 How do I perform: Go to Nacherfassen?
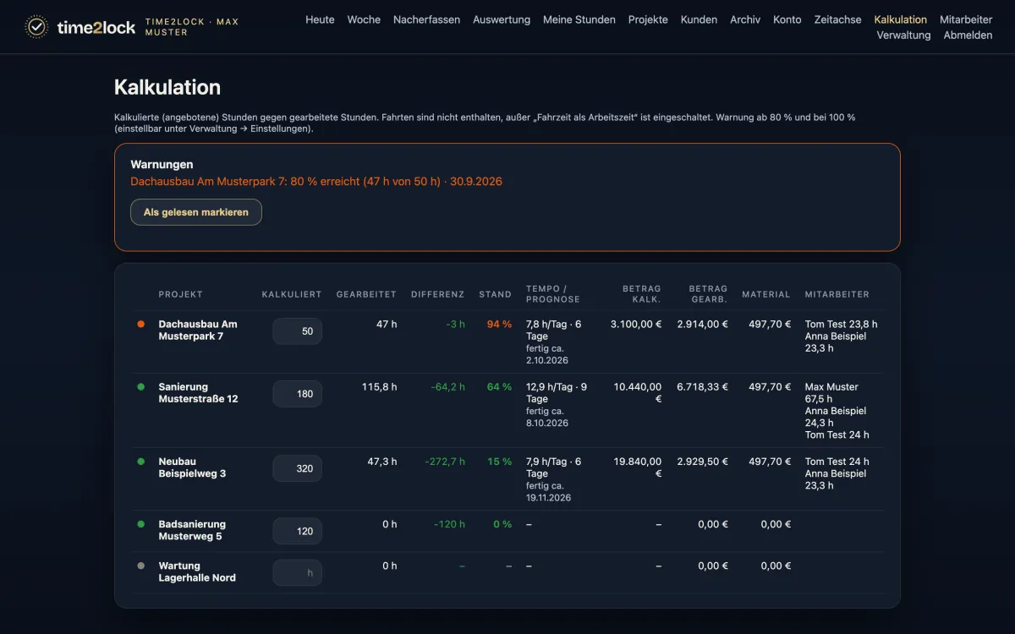coord(426,19)
